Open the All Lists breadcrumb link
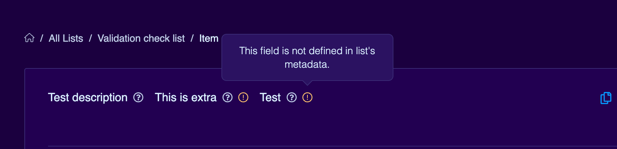 66,38
